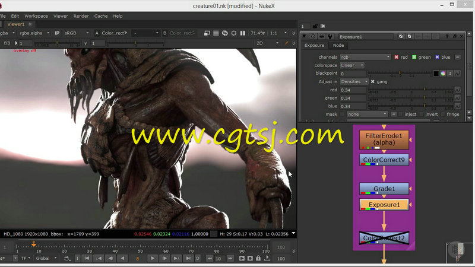Click the playback loop mode icon
Viewport: 475px width, 267px height.
click(67, 259)
